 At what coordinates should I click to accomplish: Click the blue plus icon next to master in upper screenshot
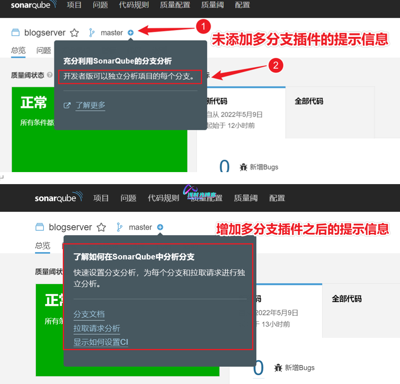click(130, 33)
